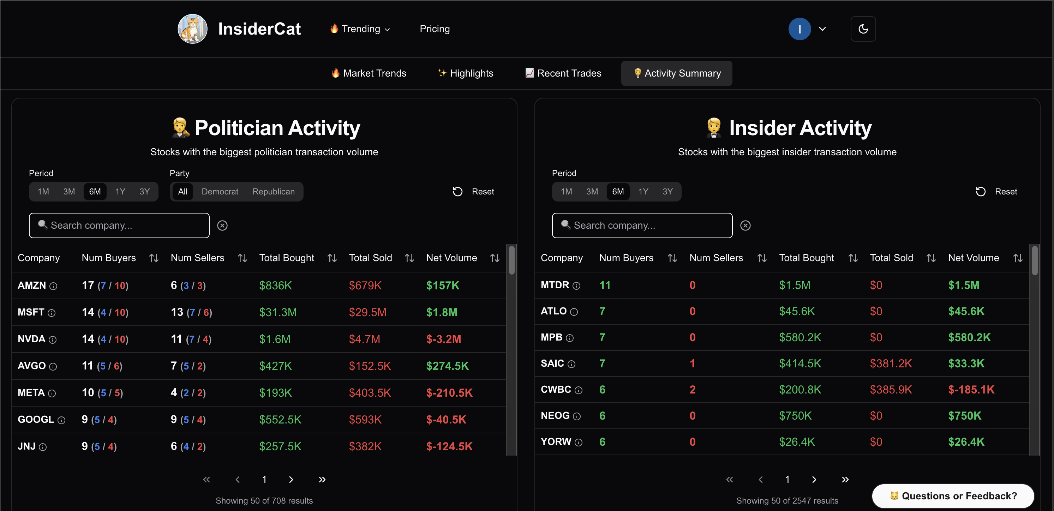This screenshot has height=511, width=1054.
Task: Sort politician table by Net Volume
Action: click(x=495, y=258)
